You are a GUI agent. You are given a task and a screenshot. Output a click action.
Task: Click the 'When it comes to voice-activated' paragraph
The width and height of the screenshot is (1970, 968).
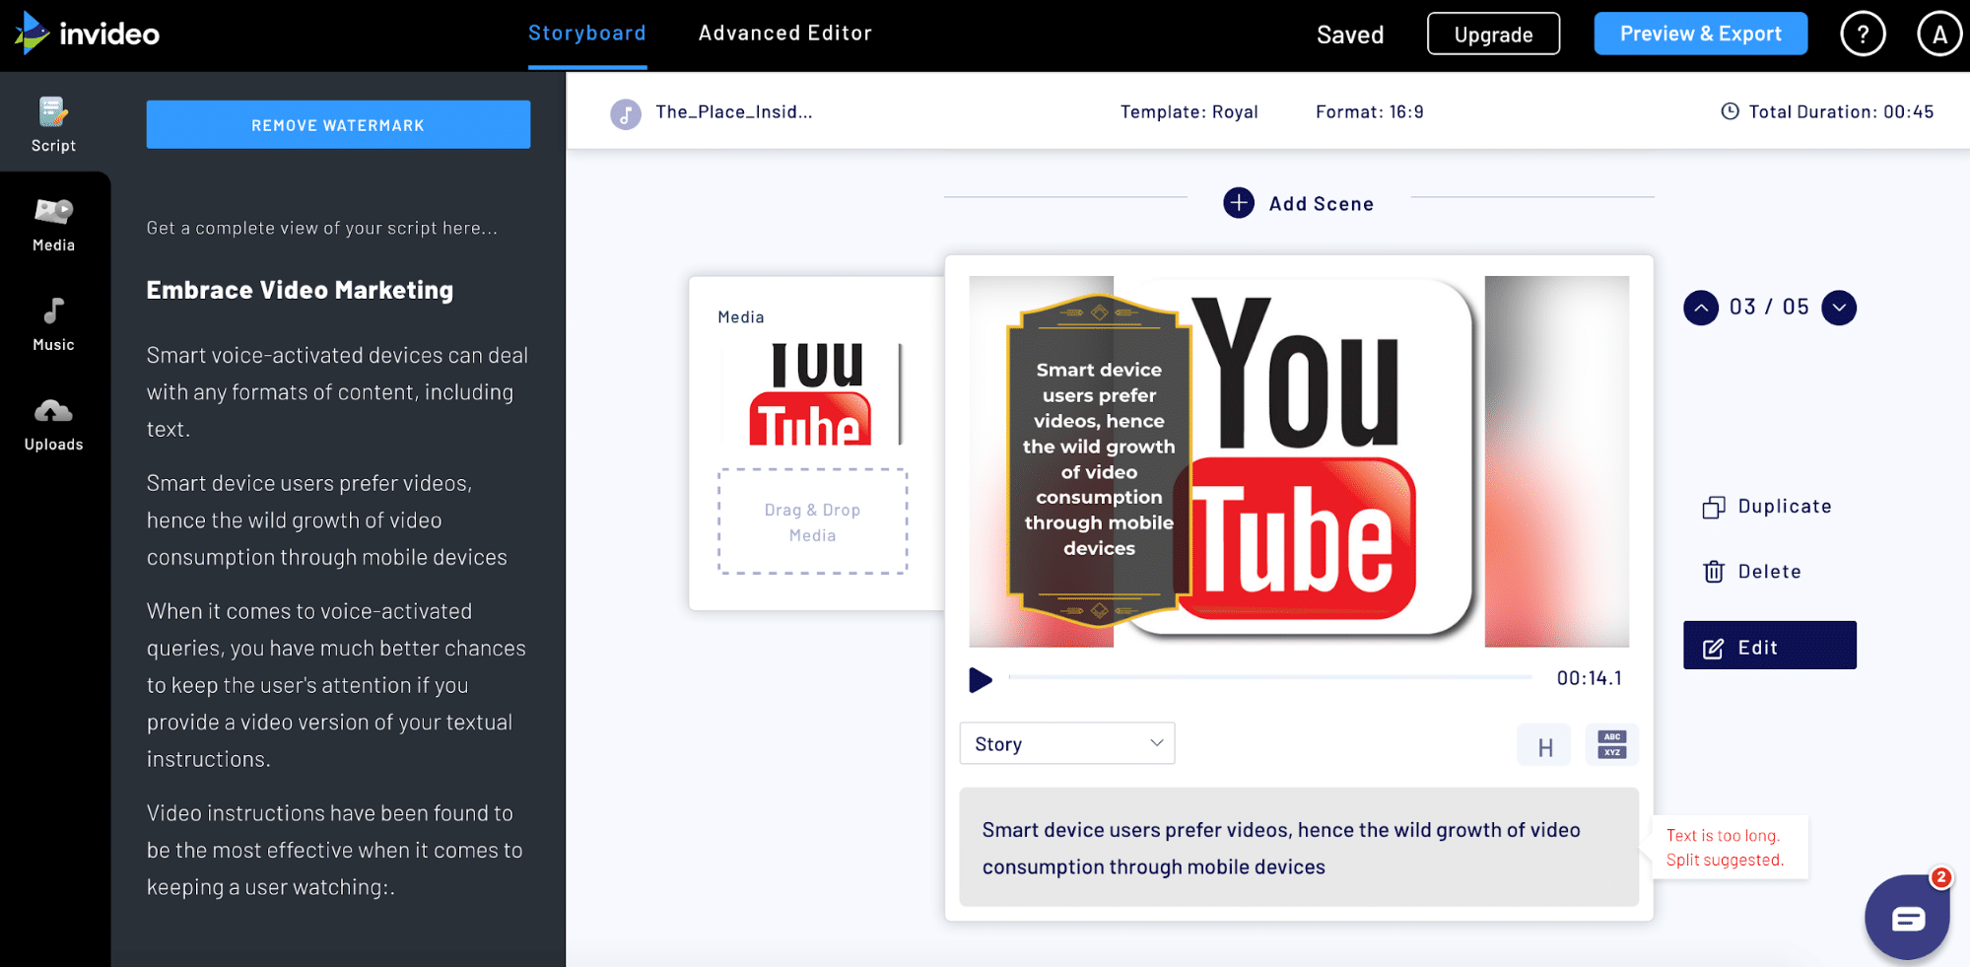point(337,685)
